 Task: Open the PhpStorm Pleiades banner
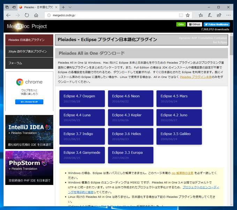[x=29, y=168]
